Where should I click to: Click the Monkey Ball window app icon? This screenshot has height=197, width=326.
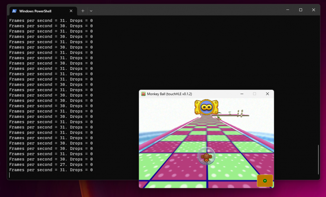pyautogui.click(x=144, y=94)
